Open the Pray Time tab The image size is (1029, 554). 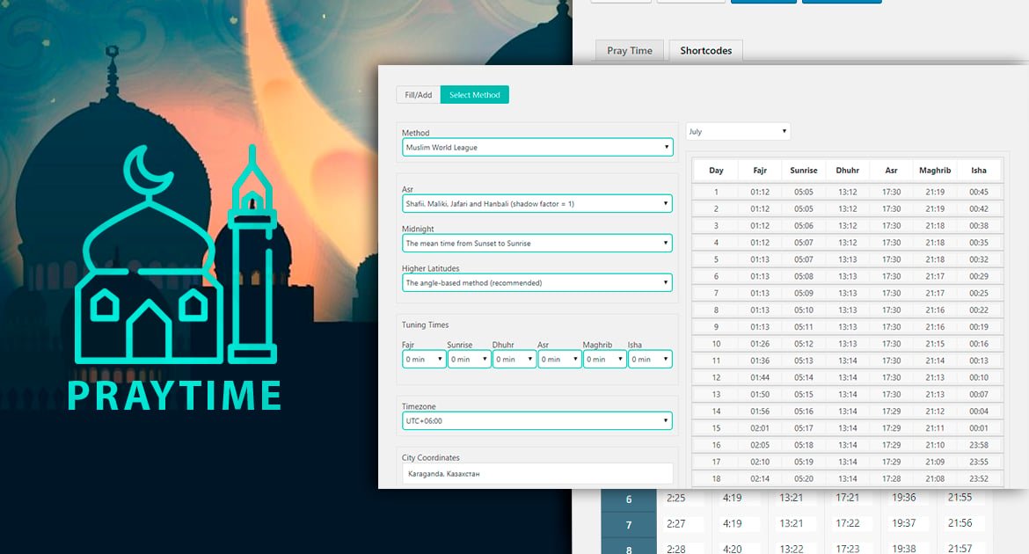point(630,51)
